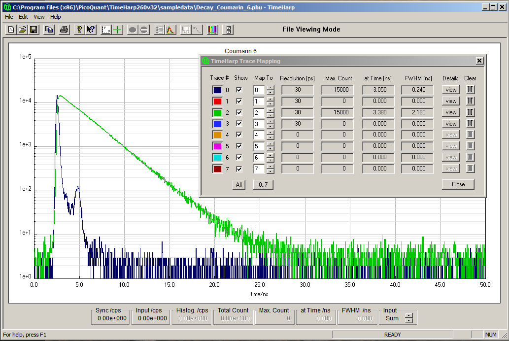Toggle Show for trace 7
509x341 pixels.
click(239, 168)
